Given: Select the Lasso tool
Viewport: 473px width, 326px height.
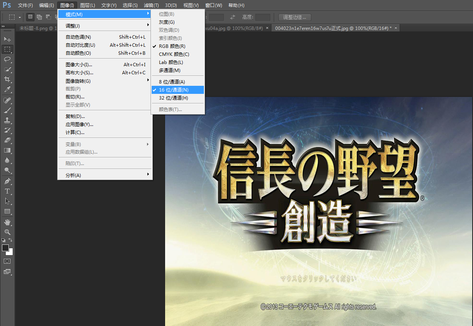Looking at the screenshot, I should pyautogui.click(x=7, y=59).
